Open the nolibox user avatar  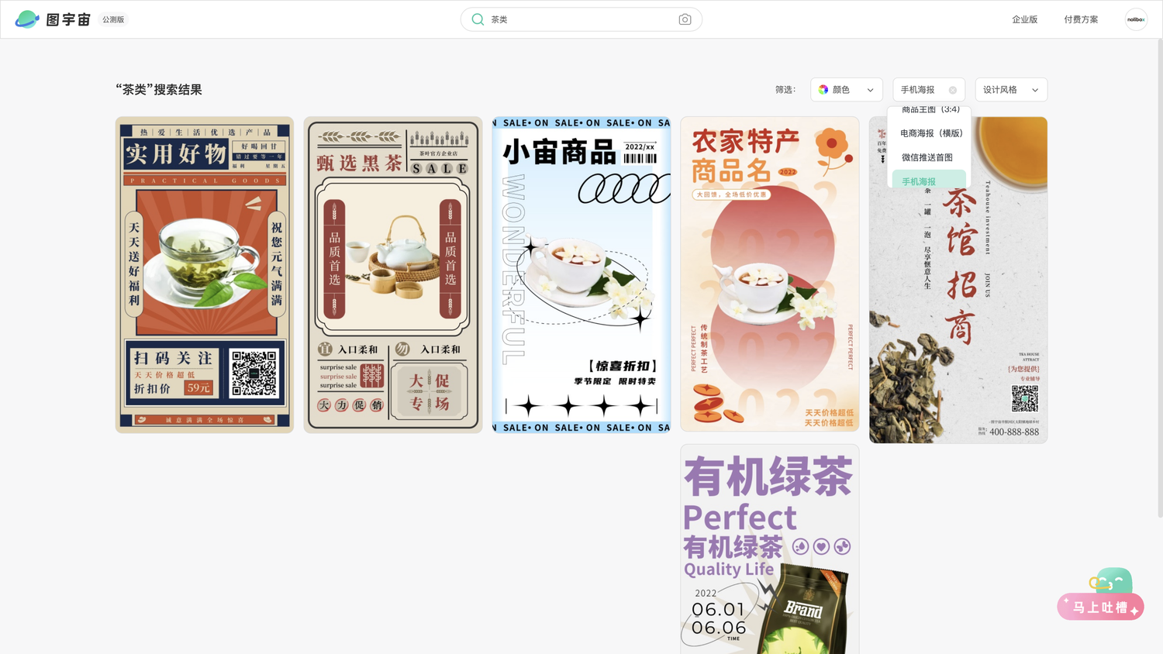click(x=1136, y=19)
